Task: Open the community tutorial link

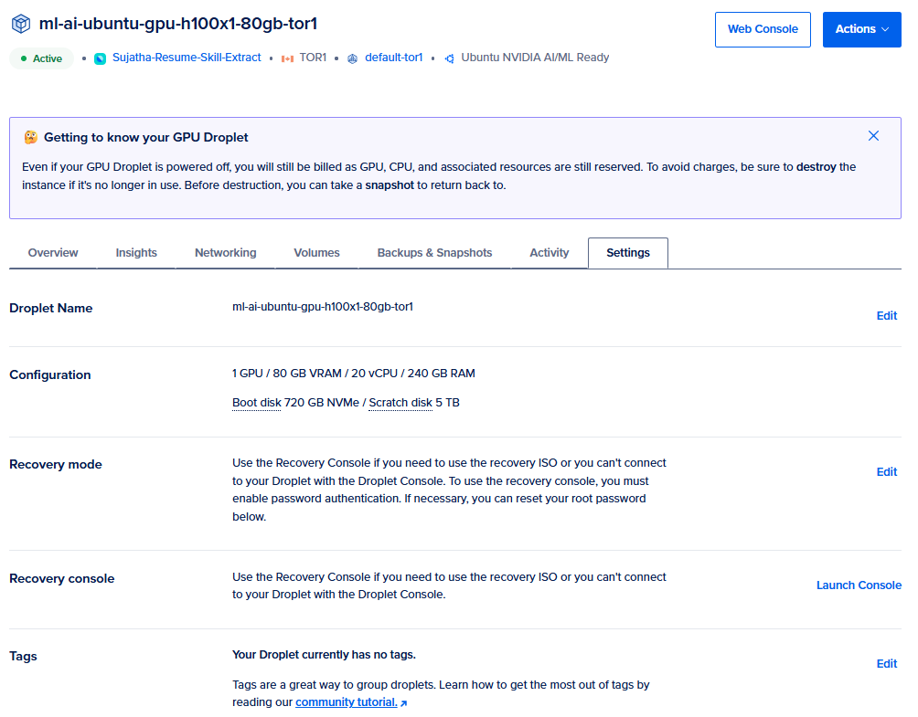Action: (x=346, y=701)
